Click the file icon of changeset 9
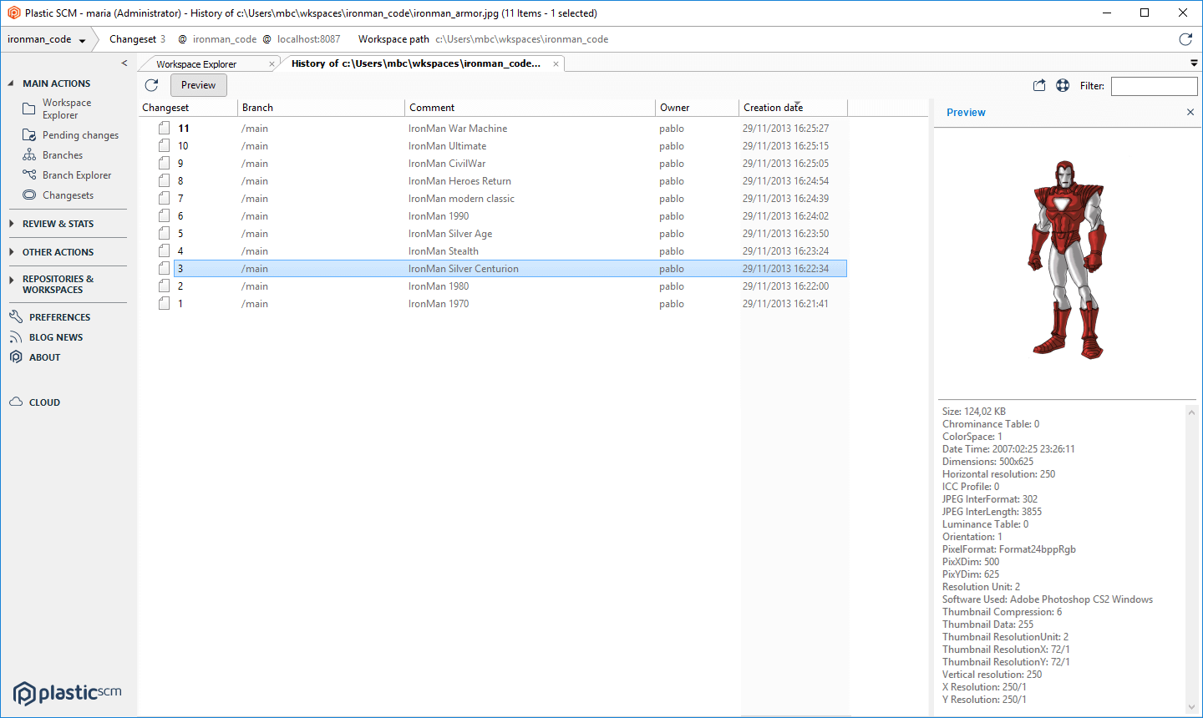 (x=165, y=164)
